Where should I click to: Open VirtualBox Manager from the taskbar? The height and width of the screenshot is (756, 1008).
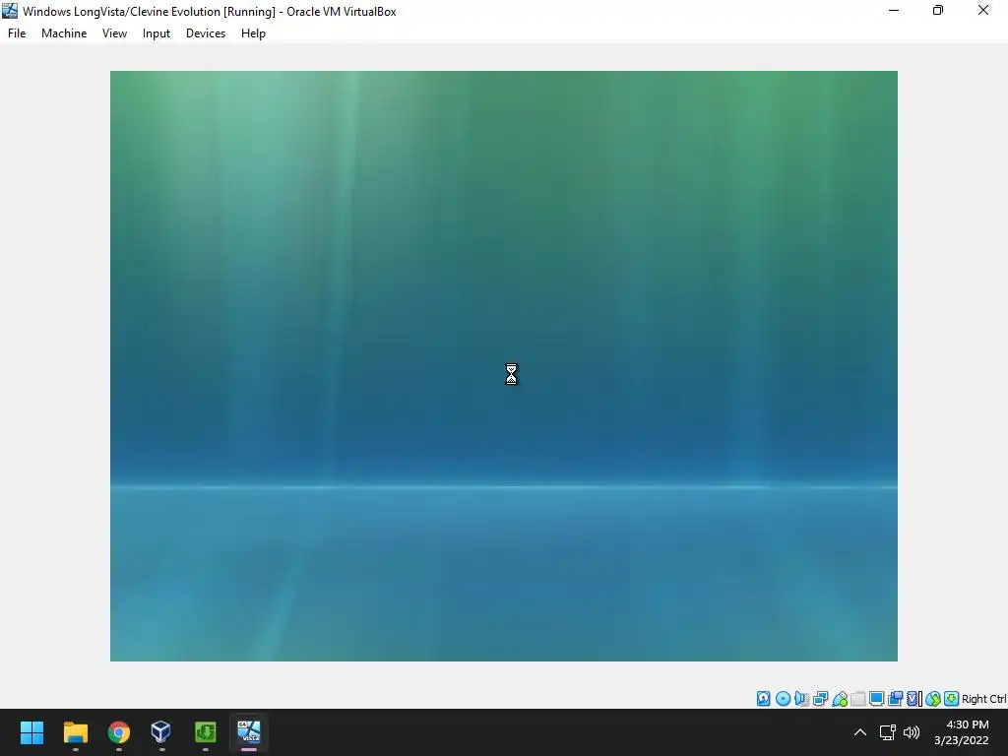[160, 732]
